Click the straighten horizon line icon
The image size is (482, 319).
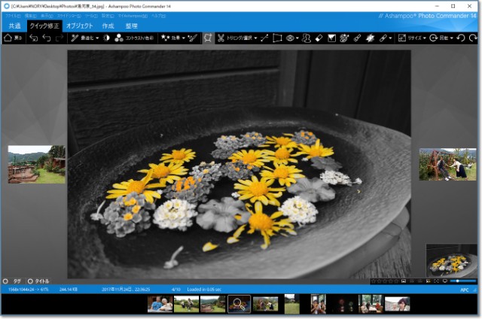[x=264, y=38]
